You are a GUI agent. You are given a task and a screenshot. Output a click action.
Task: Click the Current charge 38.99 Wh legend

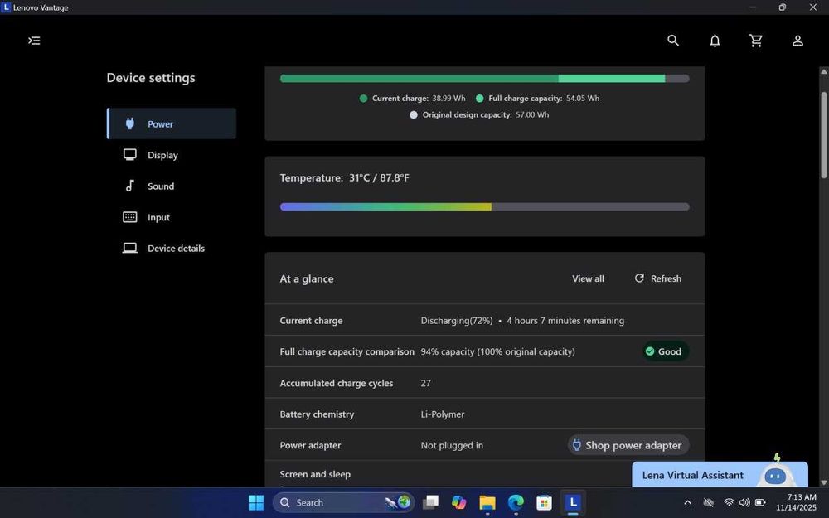412,99
